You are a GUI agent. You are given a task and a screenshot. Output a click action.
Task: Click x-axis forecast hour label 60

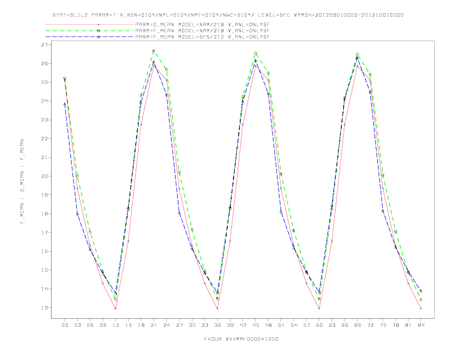[319, 325]
